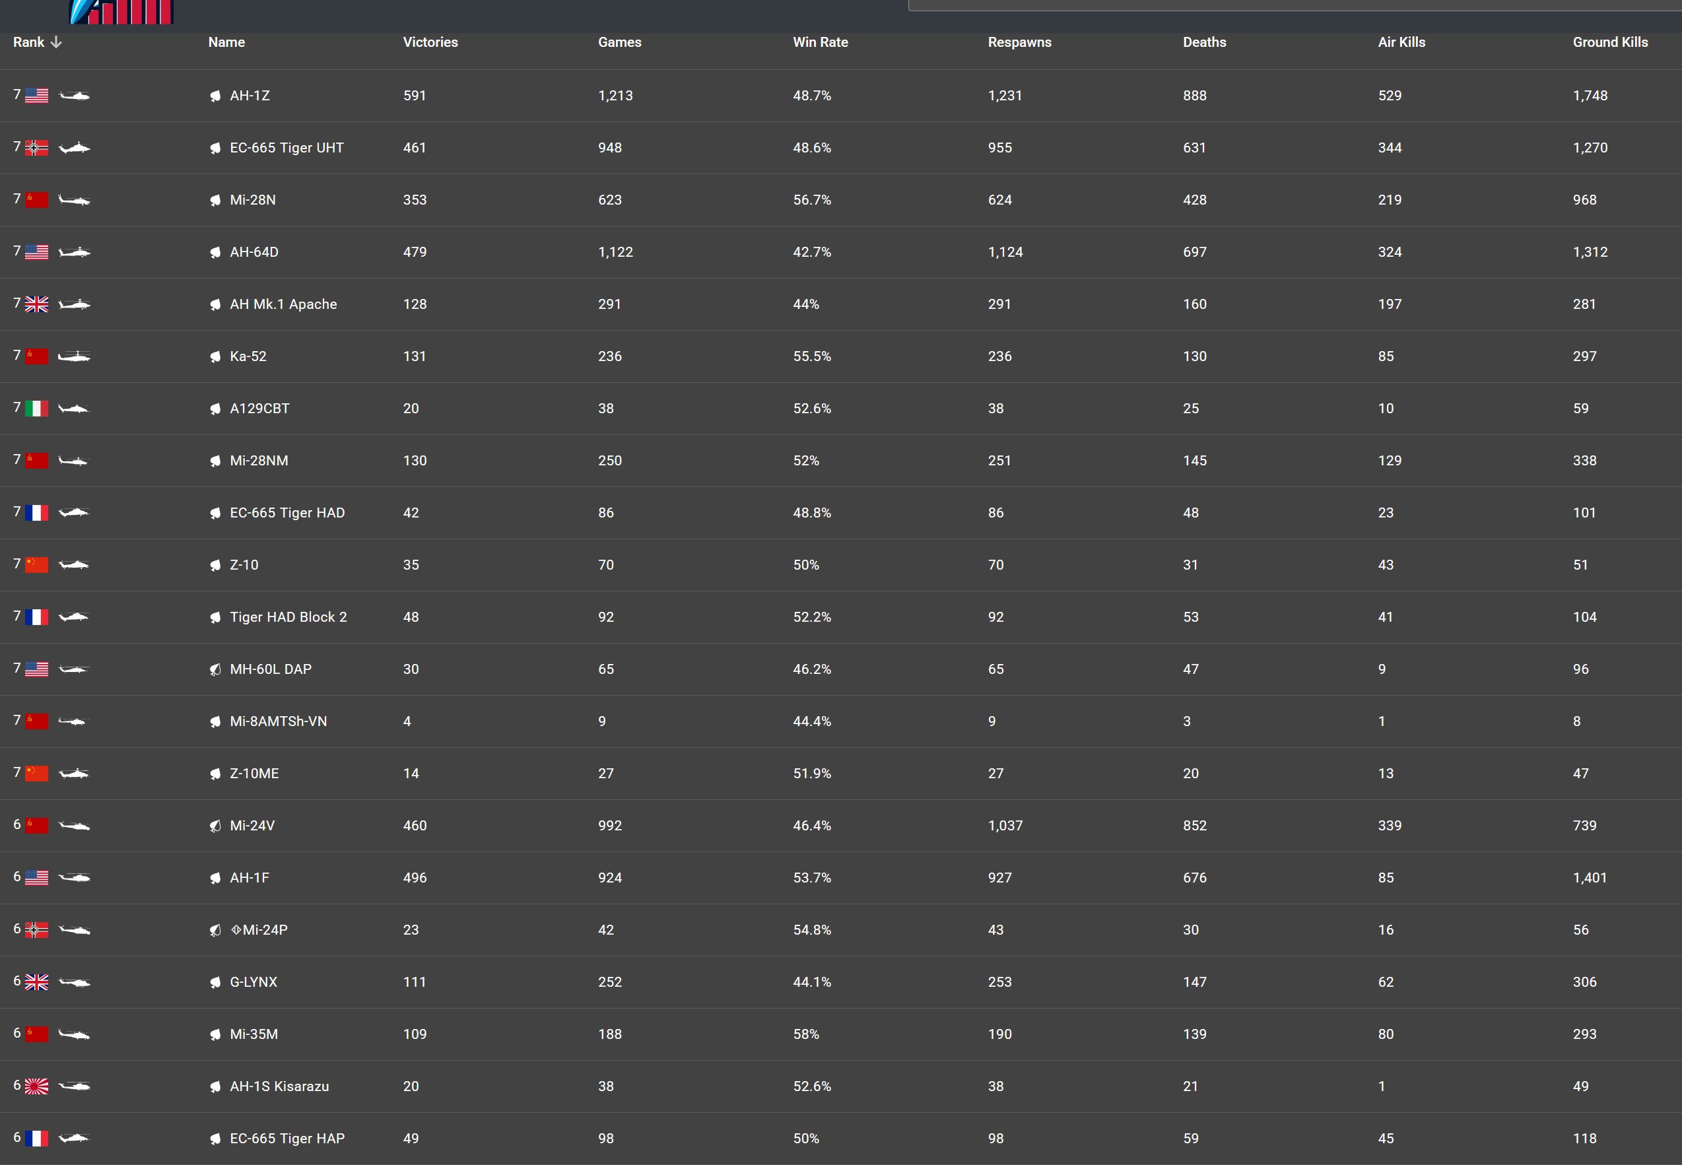Click the US flag in AH-64D row

(x=36, y=252)
